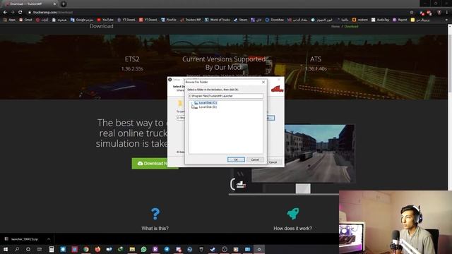Image resolution: width=452 pixels, height=254 pixels.
Task: Open the World of Trucks bookmark
Action: [218, 20]
